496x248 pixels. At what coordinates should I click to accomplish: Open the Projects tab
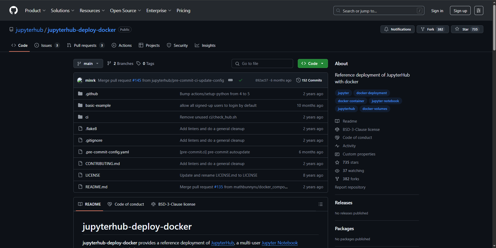pos(149,45)
